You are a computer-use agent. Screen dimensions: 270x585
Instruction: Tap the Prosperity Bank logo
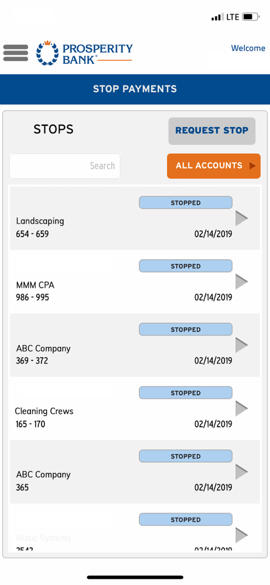(x=84, y=53)
